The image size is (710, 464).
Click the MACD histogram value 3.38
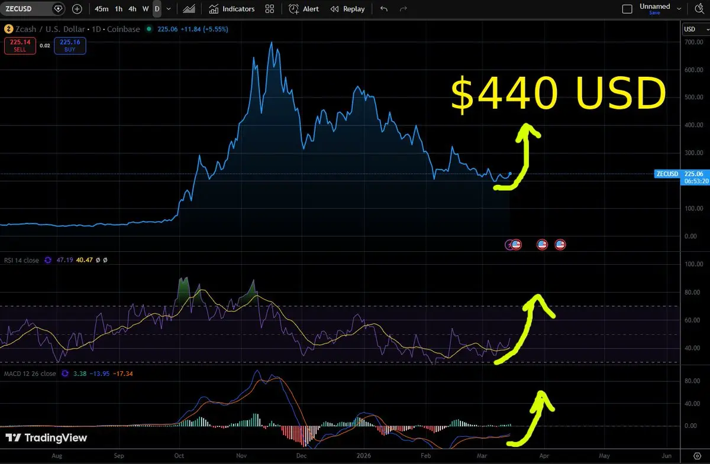pyautogui.click(x=79, y=374)
